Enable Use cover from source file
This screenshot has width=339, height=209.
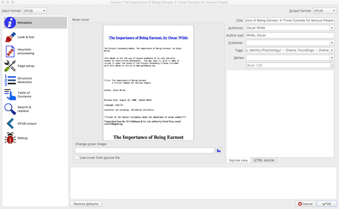pyautogui.click(x=77, y=158)
